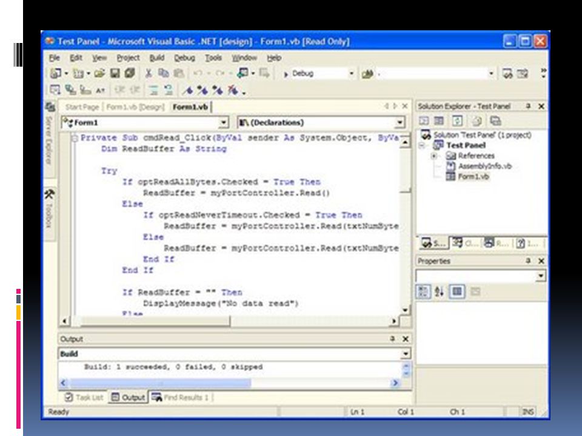Screen dimensions: 582x436
Task: Click the Output pane horizontal scrollbar thumb
Action: 160,383
